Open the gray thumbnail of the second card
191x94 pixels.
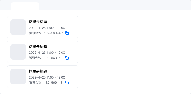tap(18, 52)
